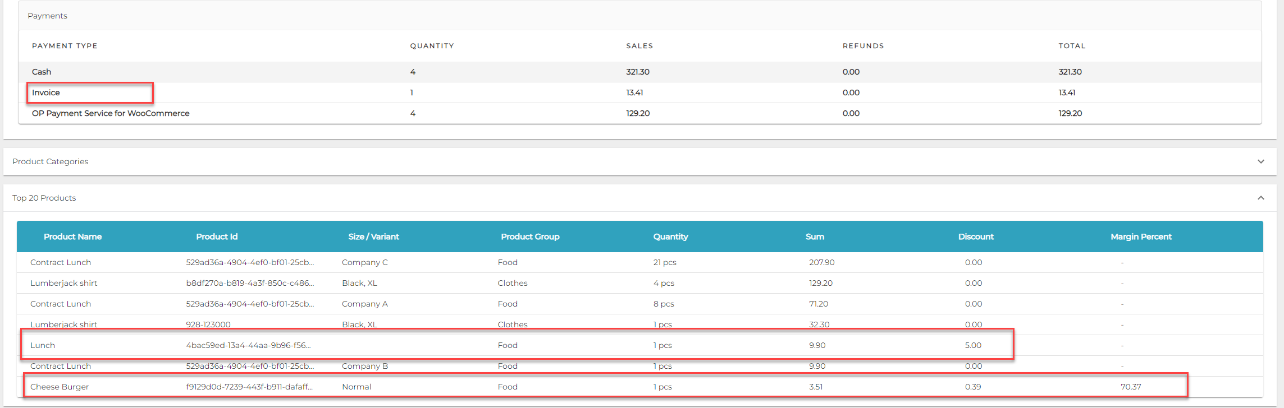This screenshot has width=1284, height=408.
Task: Sort products by Product Name column
Action: [x=72, y=237]
